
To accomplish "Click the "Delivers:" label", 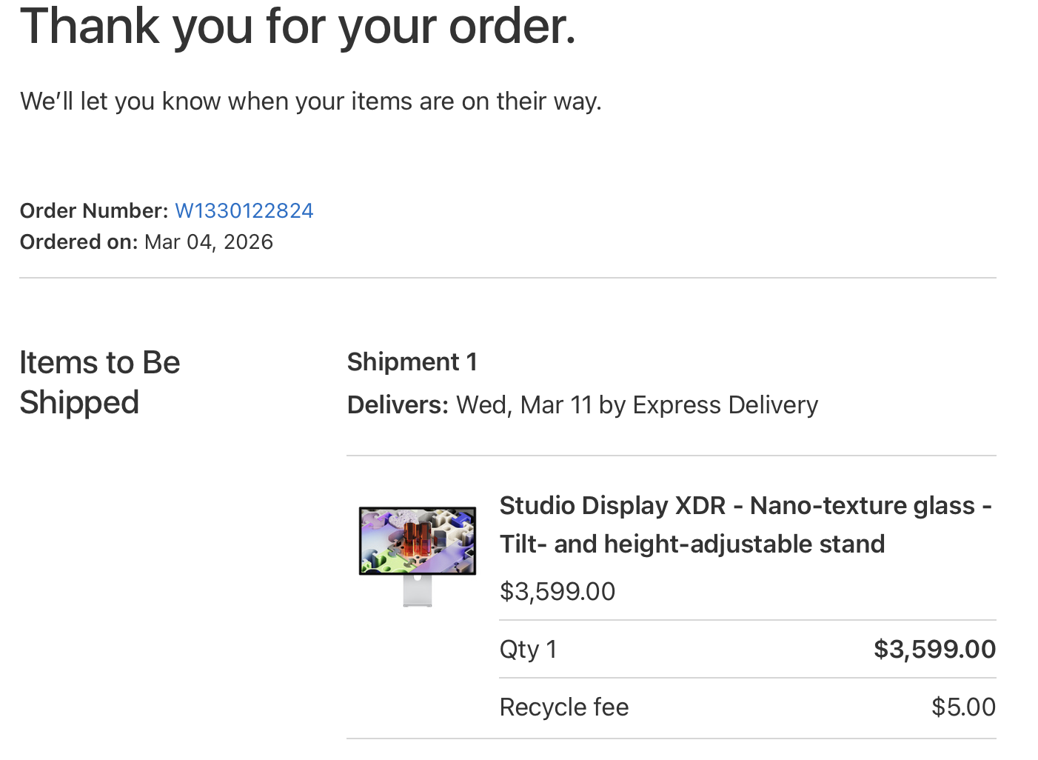I will (398, 405).
